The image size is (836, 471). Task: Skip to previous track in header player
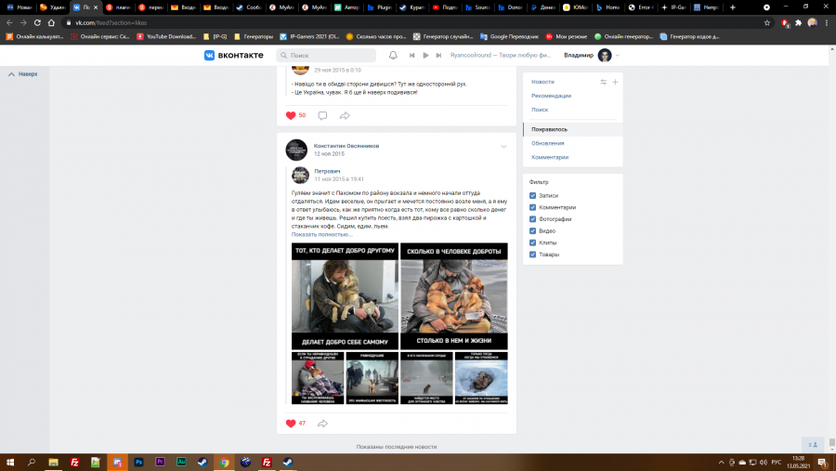(411, 55)
